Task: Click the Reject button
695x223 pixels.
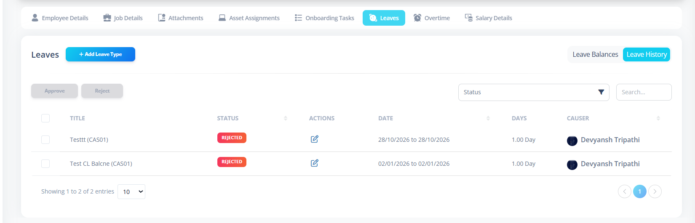Action: 102,91
